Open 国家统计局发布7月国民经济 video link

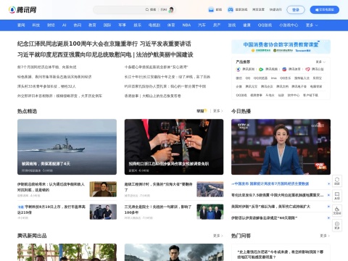(x=270, y=183)
